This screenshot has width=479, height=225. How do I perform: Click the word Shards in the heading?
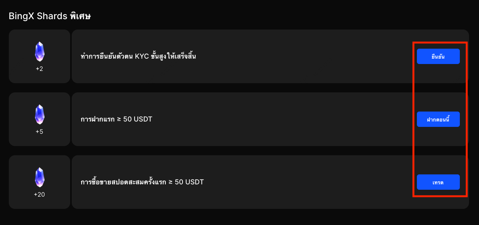coord(53,16)
